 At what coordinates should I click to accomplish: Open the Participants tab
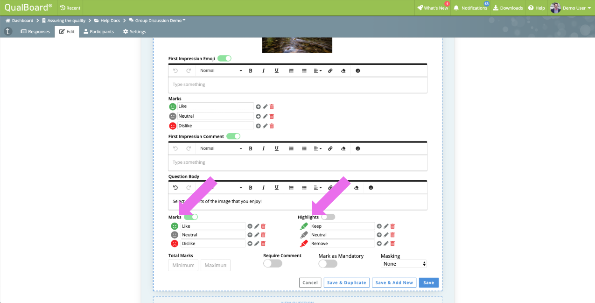(x=98, y=32)
